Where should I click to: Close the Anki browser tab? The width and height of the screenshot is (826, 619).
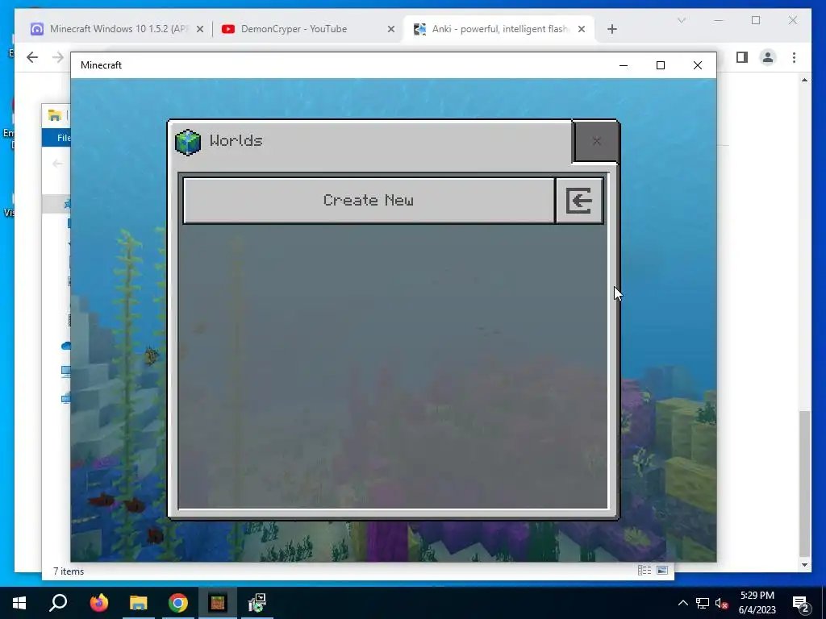582,30
